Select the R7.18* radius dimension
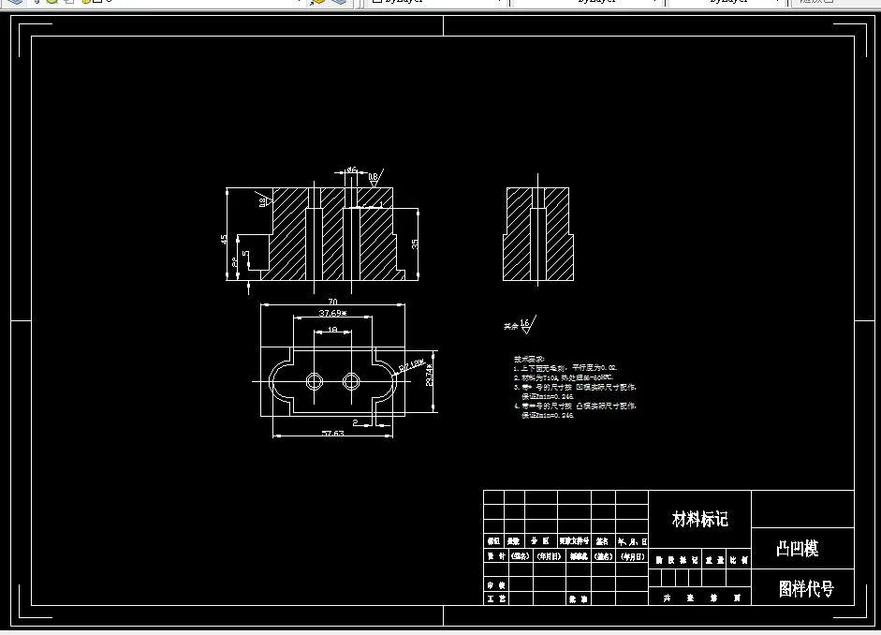881x635 pixels. click(x=411, y=365)
